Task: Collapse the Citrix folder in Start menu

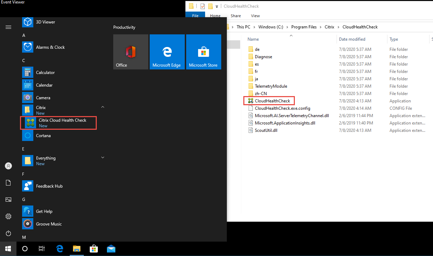Action: pos(103,107)
